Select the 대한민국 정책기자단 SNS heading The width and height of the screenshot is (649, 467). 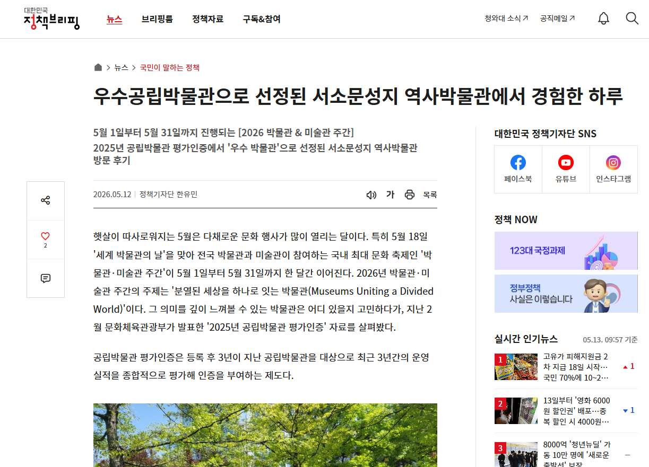pyautogui.click(x=545, y=134)
